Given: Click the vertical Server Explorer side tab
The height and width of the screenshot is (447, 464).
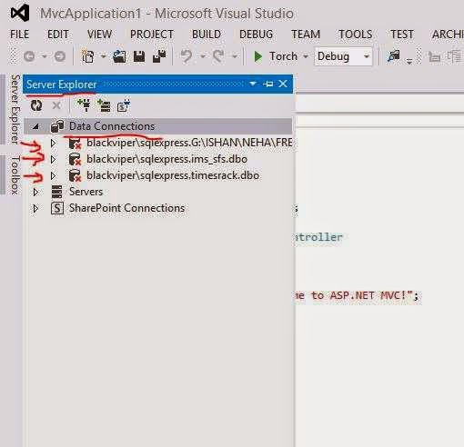Looking at the screenshot, I should click(15, 110).
